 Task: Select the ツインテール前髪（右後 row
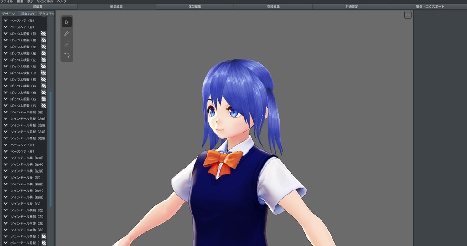click(24, 138)
